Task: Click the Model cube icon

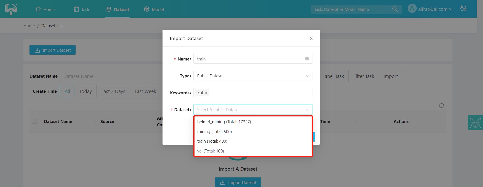Action: [147, 9]
